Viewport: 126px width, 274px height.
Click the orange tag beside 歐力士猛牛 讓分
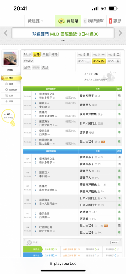coord(103,142)
